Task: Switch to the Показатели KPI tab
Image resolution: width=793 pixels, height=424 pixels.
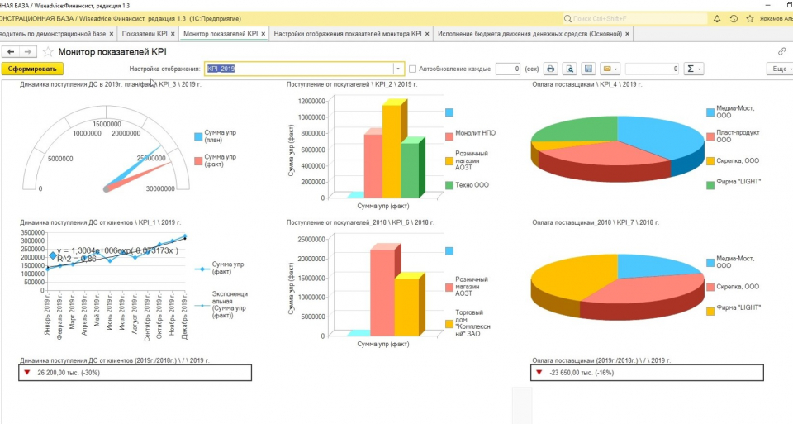Action: point(144,34)
